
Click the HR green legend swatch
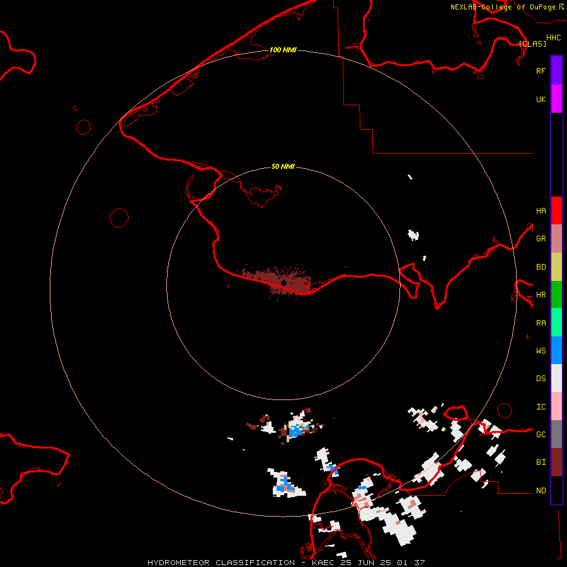coord(556,295)
